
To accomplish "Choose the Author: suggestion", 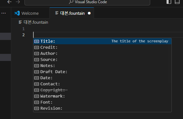I will pyautogui.click(x=102, y=53).
